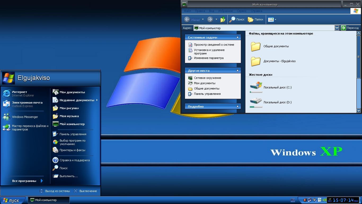Click the Поиск toolbar button in Explorer
Screen dimensions: 362x204
(237, 19)
